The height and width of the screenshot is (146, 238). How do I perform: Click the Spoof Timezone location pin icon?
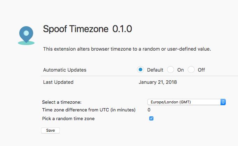tap(26, 35)
